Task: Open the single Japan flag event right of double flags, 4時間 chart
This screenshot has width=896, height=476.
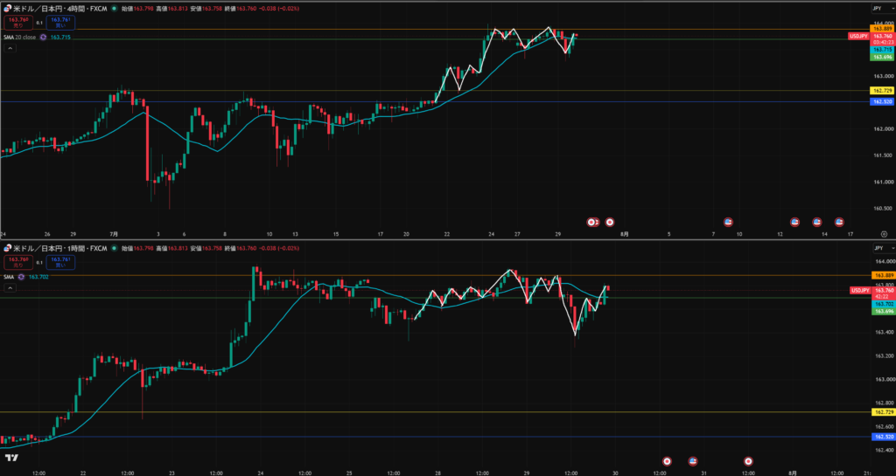Action: [x=610, y=222]
